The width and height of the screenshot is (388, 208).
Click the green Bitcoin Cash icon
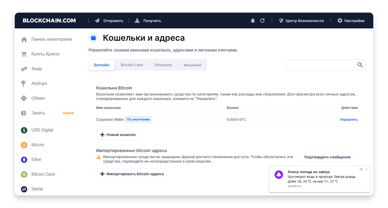[24, 174]
